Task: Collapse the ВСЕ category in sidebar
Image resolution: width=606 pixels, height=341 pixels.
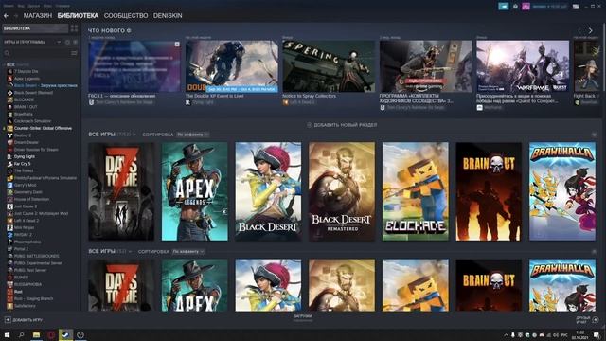Action: pyautogui.click(x=4, y=64)
